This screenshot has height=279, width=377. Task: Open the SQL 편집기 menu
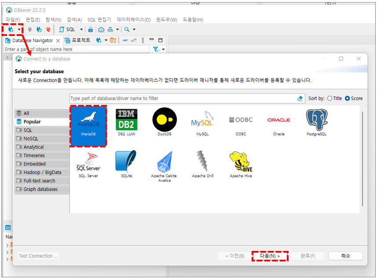point(99,20)
